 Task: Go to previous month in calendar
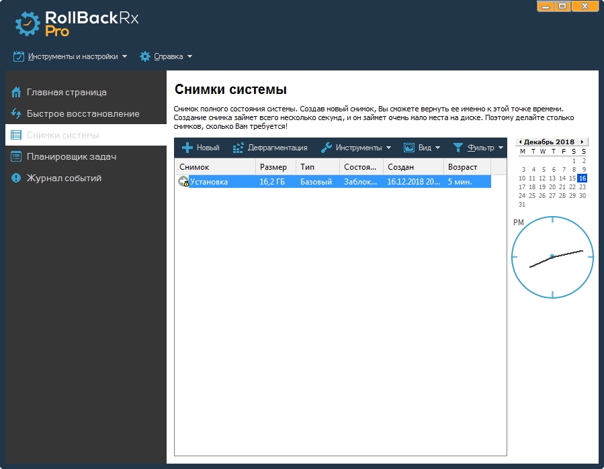pyautogui.click(x=520, y=142)
